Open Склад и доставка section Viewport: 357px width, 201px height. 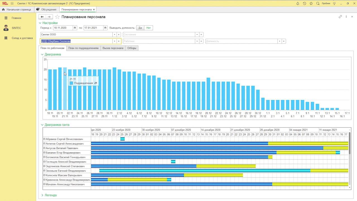22,38
